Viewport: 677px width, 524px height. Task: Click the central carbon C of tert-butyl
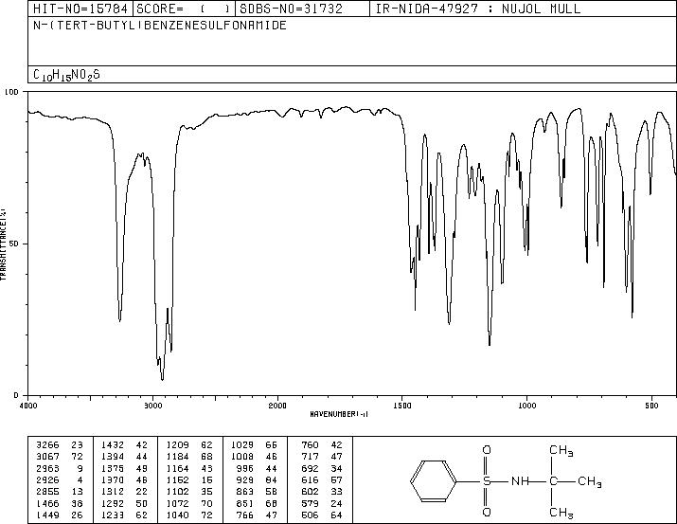point(553,481)
